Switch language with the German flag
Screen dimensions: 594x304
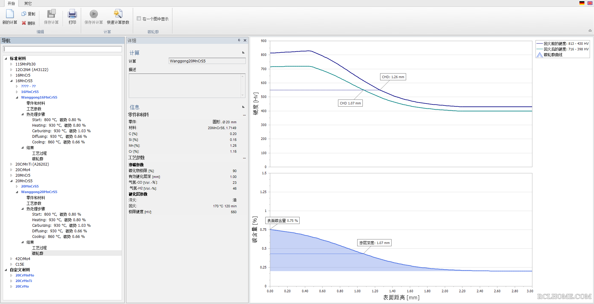(x=582, y=3)
